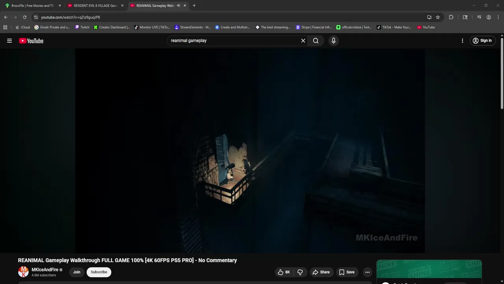Open the YouTube guide hamburger menu

pyautogui.click(x=9, y=41)
